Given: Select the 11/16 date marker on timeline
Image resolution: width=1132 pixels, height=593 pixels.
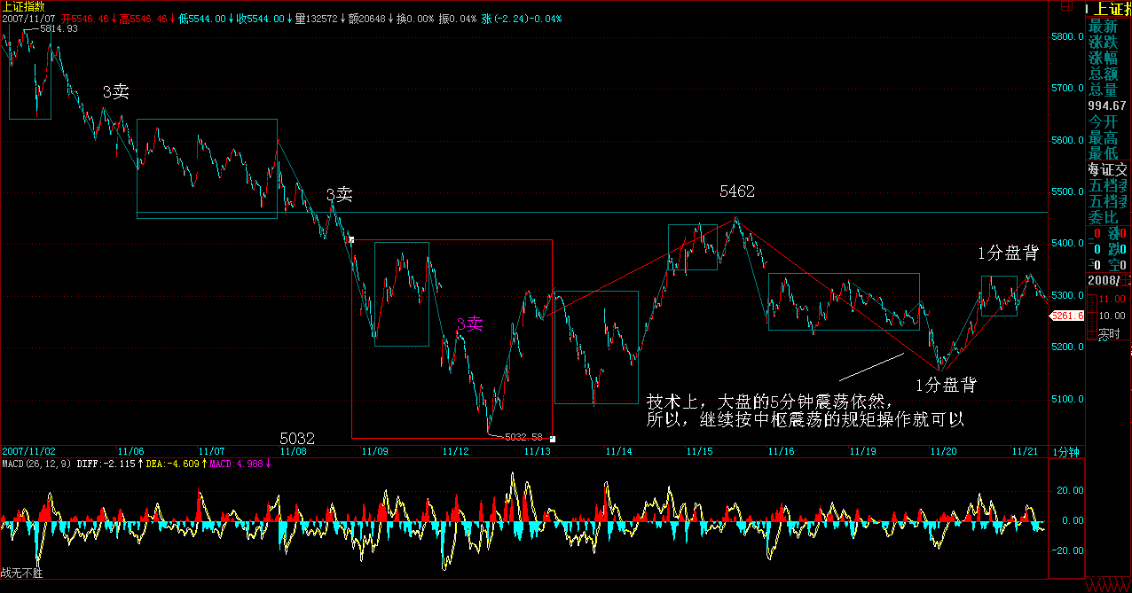Looking at the screenshot, I should [781, 451].
